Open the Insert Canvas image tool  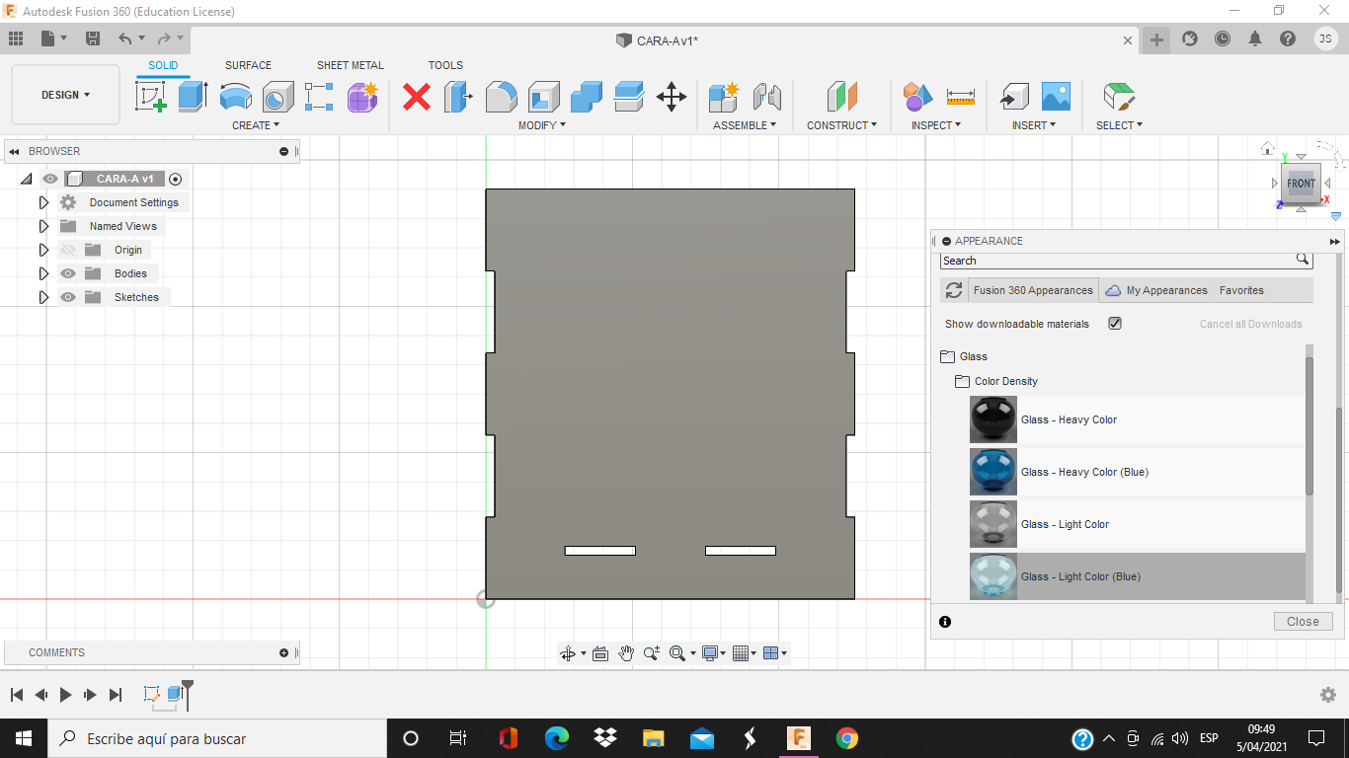(1056, 97)
